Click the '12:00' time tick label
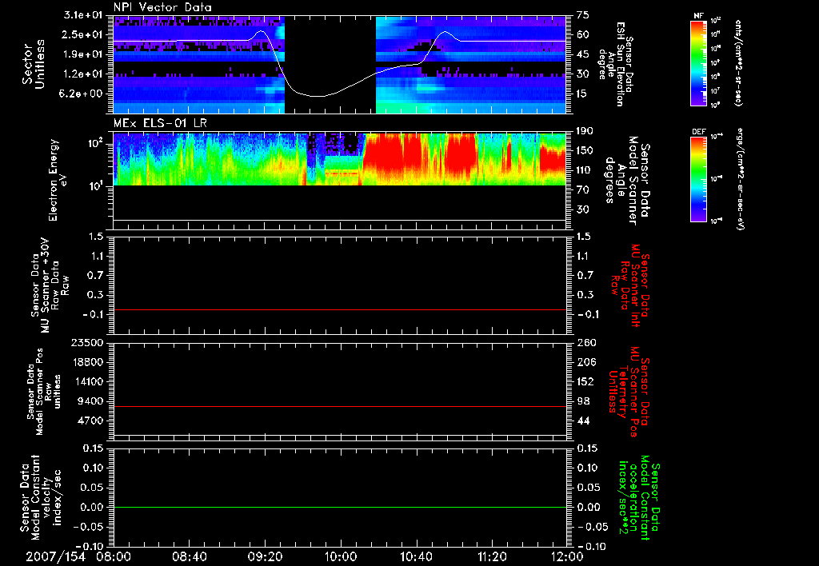 point(567,556)
